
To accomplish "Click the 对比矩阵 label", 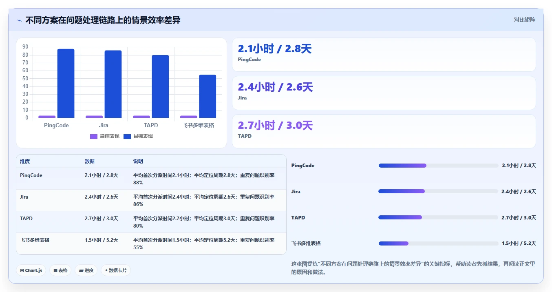I will [524, 20].
